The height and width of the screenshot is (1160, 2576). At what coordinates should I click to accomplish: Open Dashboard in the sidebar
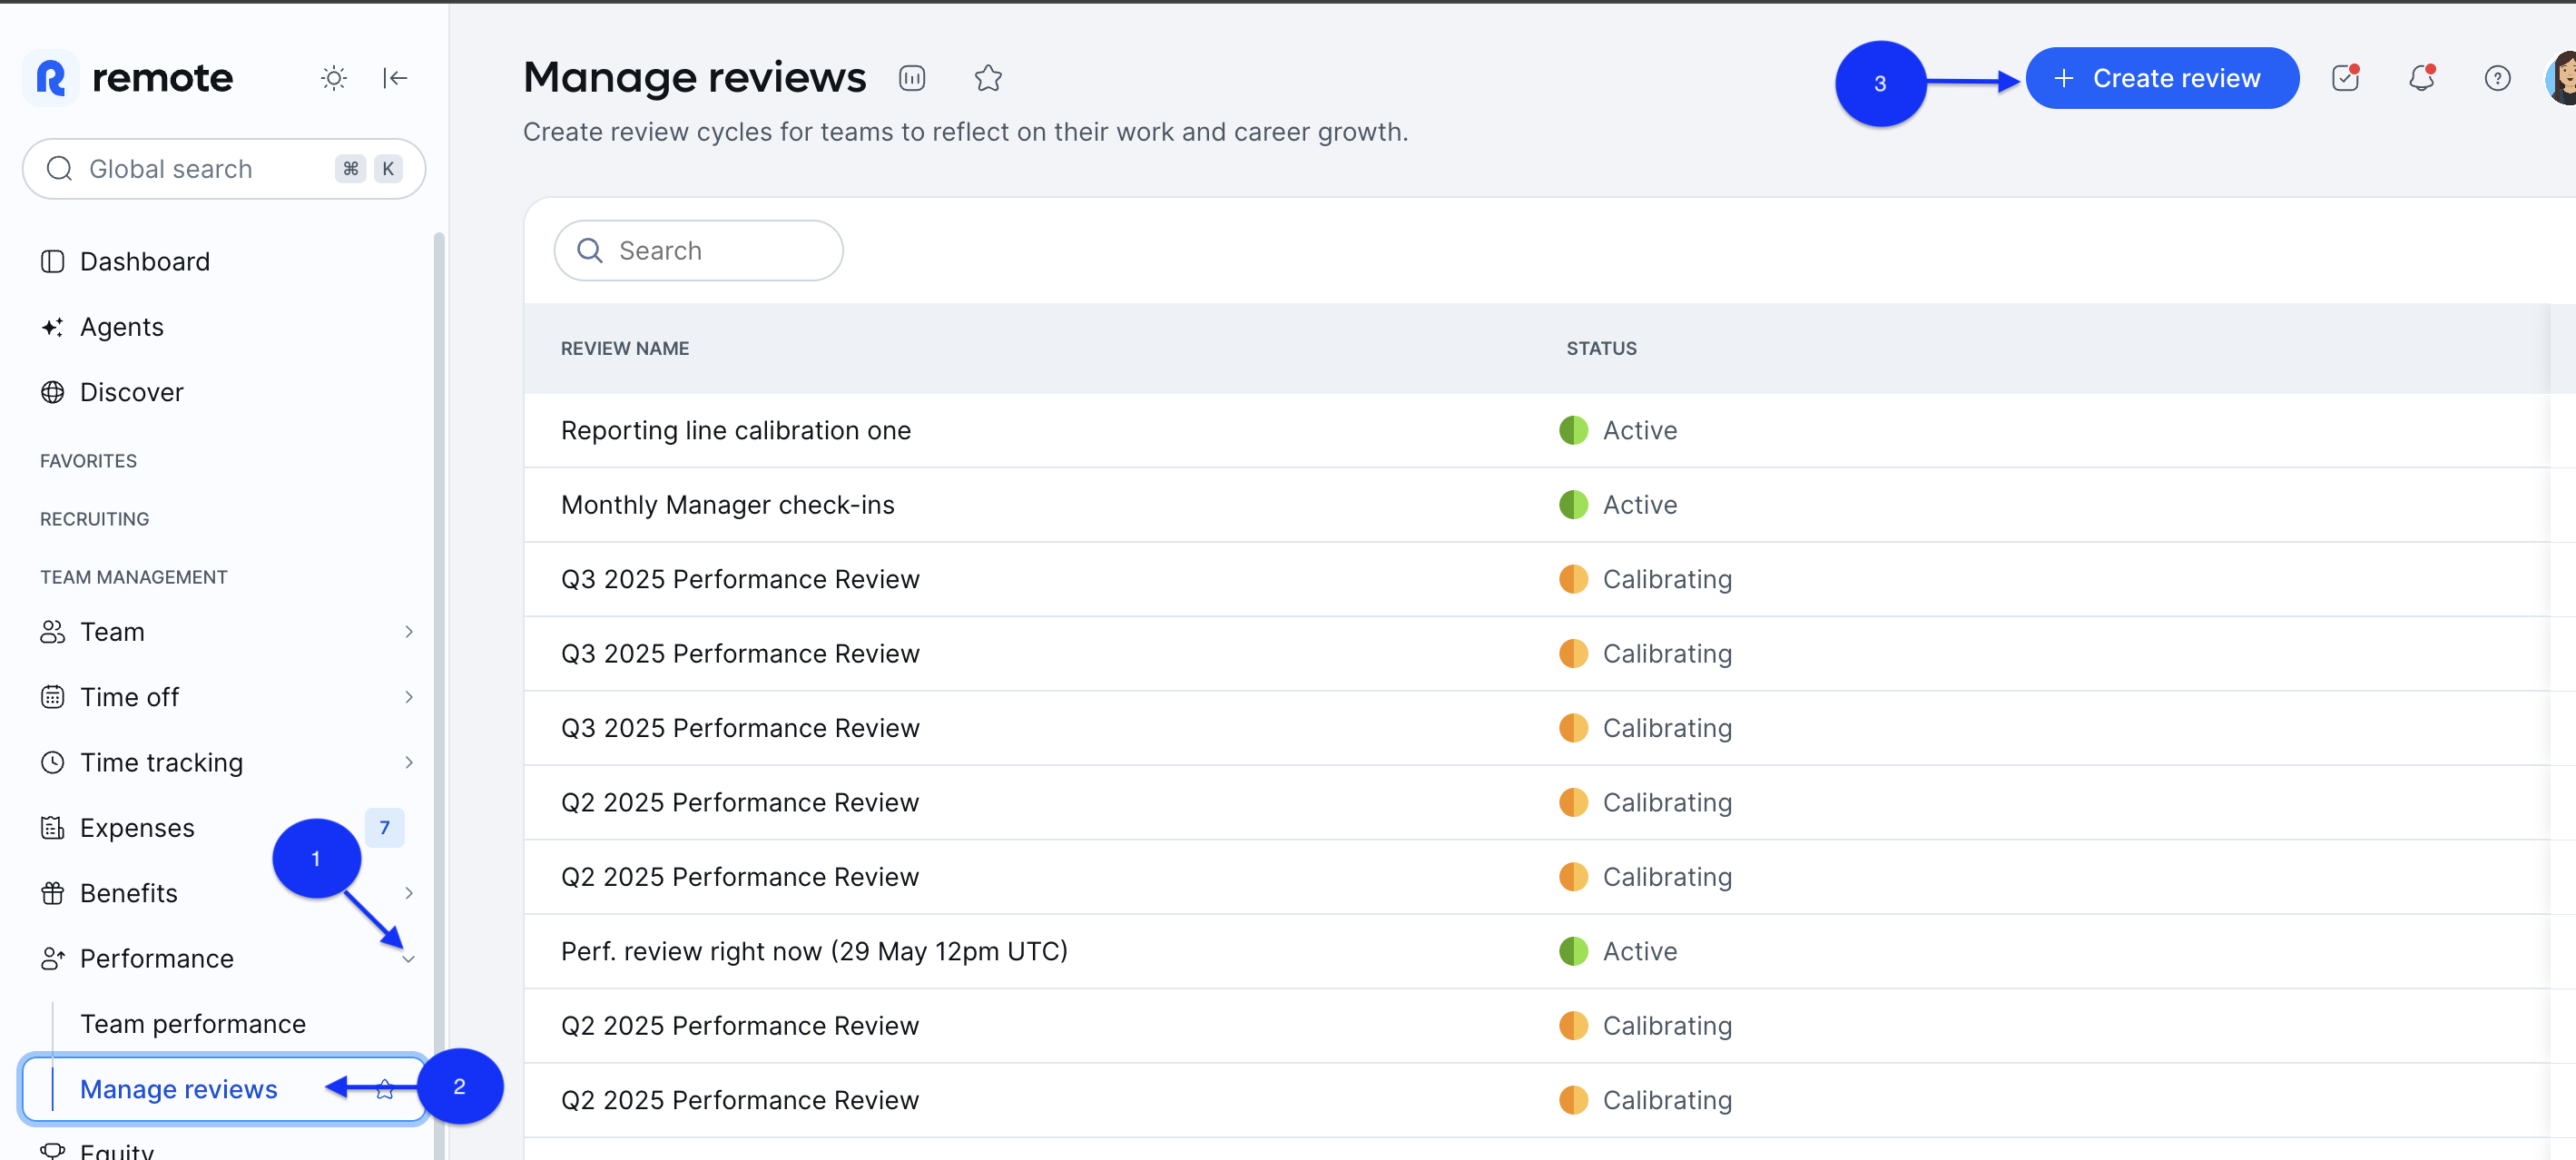(144, 262)
